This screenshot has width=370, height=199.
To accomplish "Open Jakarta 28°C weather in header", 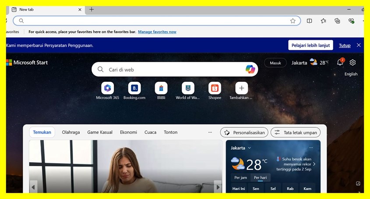I will pyautogui.click(x=310, y=63).
